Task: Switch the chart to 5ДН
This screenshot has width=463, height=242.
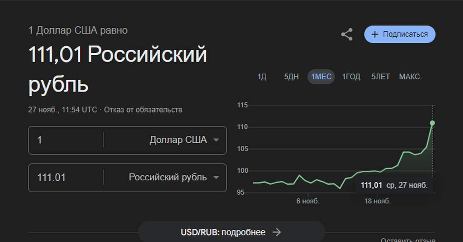Action: pyautogui.click(x=291, y=77)
